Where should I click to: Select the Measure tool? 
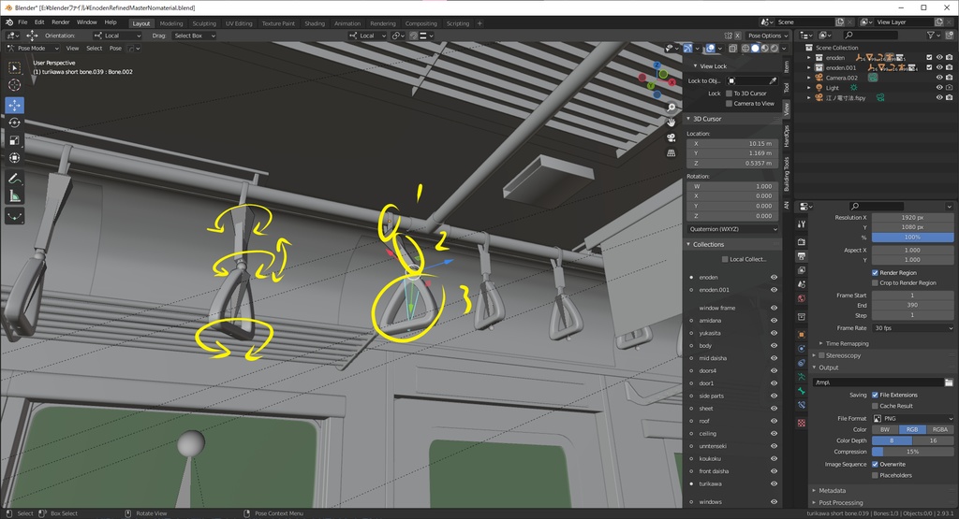coord(14,196)
